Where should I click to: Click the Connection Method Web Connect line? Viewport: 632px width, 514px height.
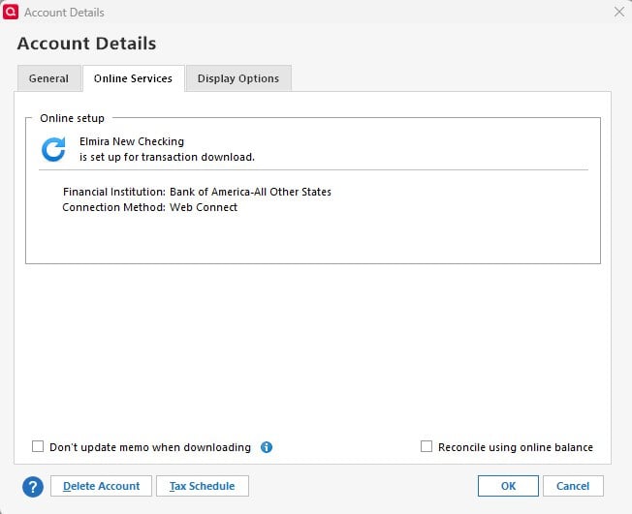coord(150,207)
